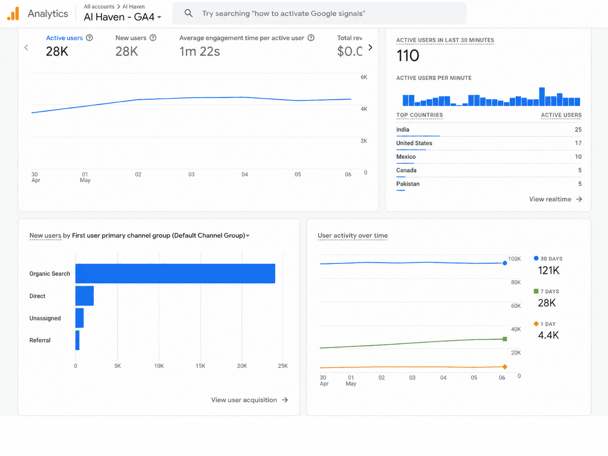Click the Active Users Per Minute label
608x456 pixels.
click(434, 78)
